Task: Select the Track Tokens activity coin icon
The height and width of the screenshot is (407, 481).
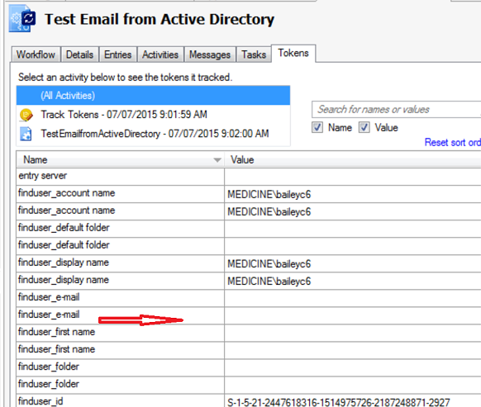Action: [26, 115]
